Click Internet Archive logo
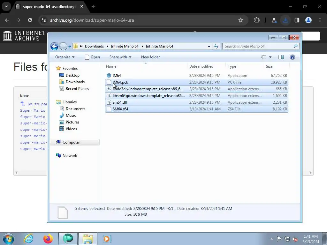327x245 pixels. (24, 36)
